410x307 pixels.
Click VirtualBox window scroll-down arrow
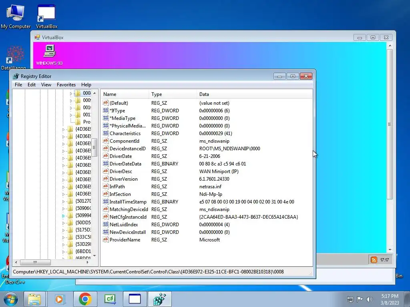(390, 250)
